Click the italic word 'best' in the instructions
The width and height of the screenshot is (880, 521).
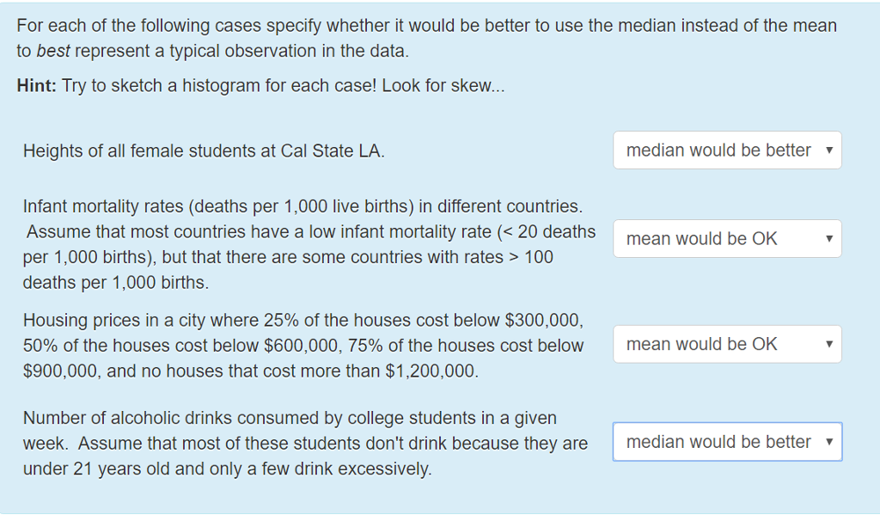pyautogui.click(x=53, y=51)
